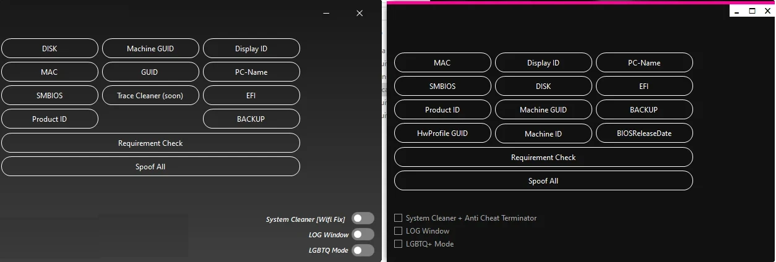Close the window with the toggle switches
This screenshot has height=262, width=776.
360,13
